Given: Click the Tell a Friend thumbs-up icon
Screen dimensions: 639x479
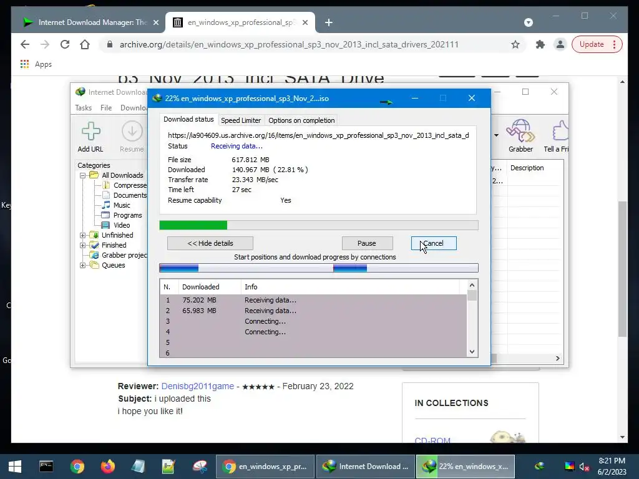Looking at the screenshot, I should [x=561, y=130].
